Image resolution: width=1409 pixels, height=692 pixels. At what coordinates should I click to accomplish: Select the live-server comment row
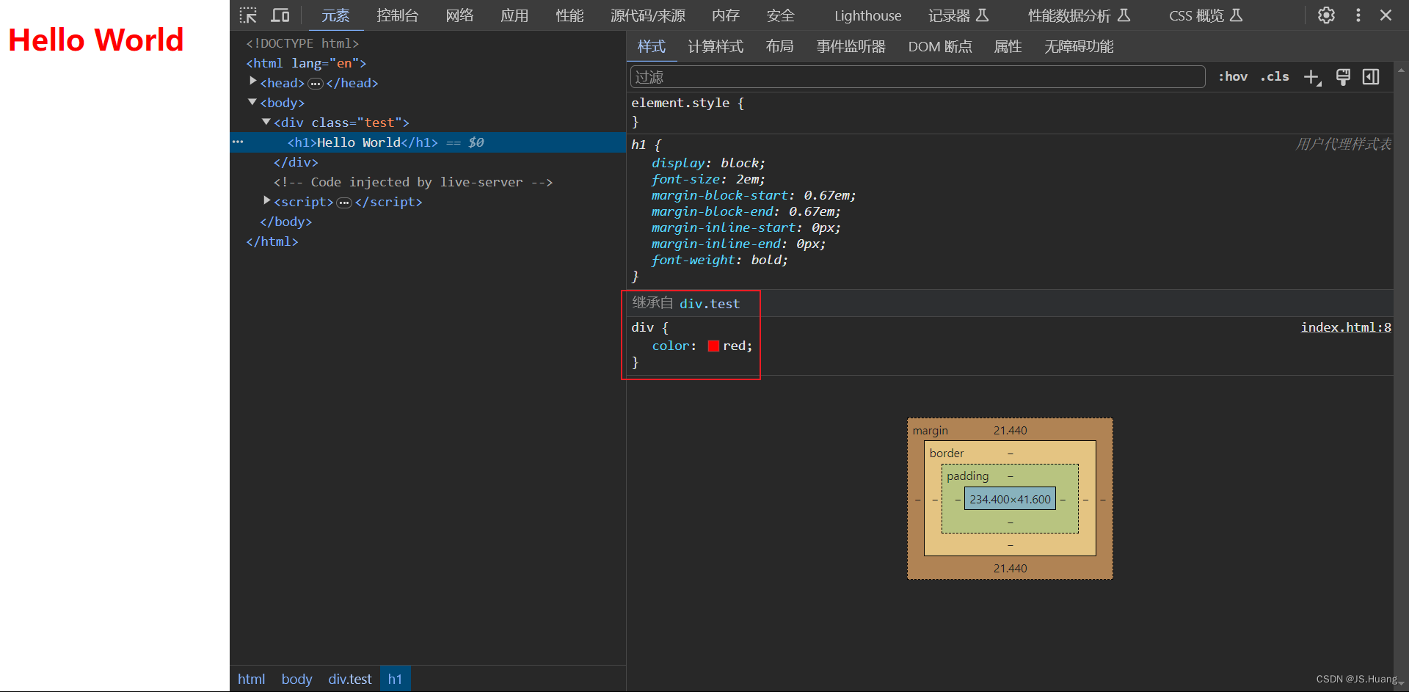coord(428,182)
